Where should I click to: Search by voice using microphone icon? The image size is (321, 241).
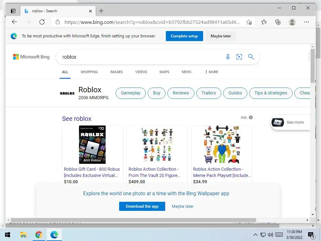coord(228,57)
